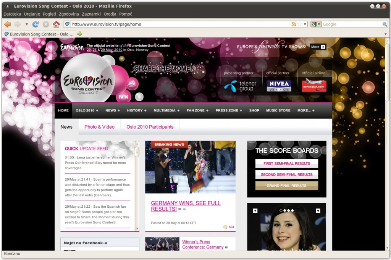Expand the FAN ZONE navigation menu
Viewport: 391px width, 260px height.
tap(197, 110)
